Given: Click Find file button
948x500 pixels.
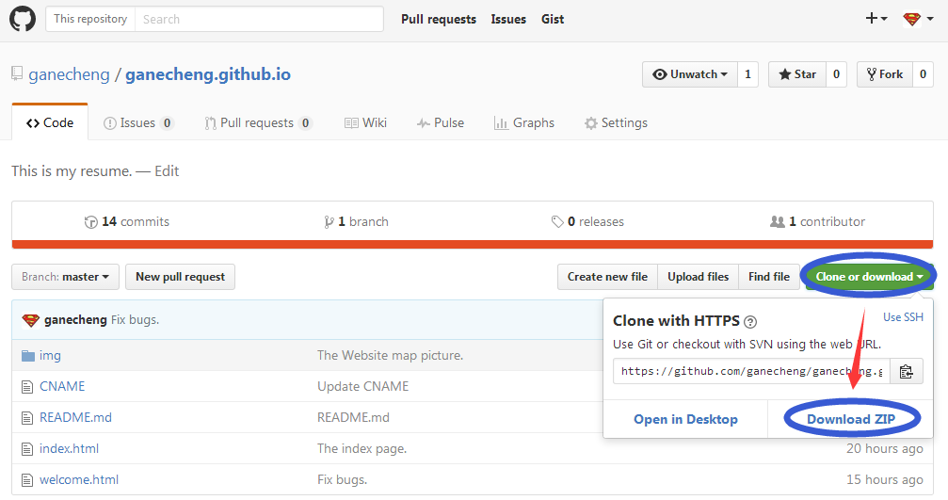Looking at the screenshot, I should pyautogui.click(x=769, y=277).
